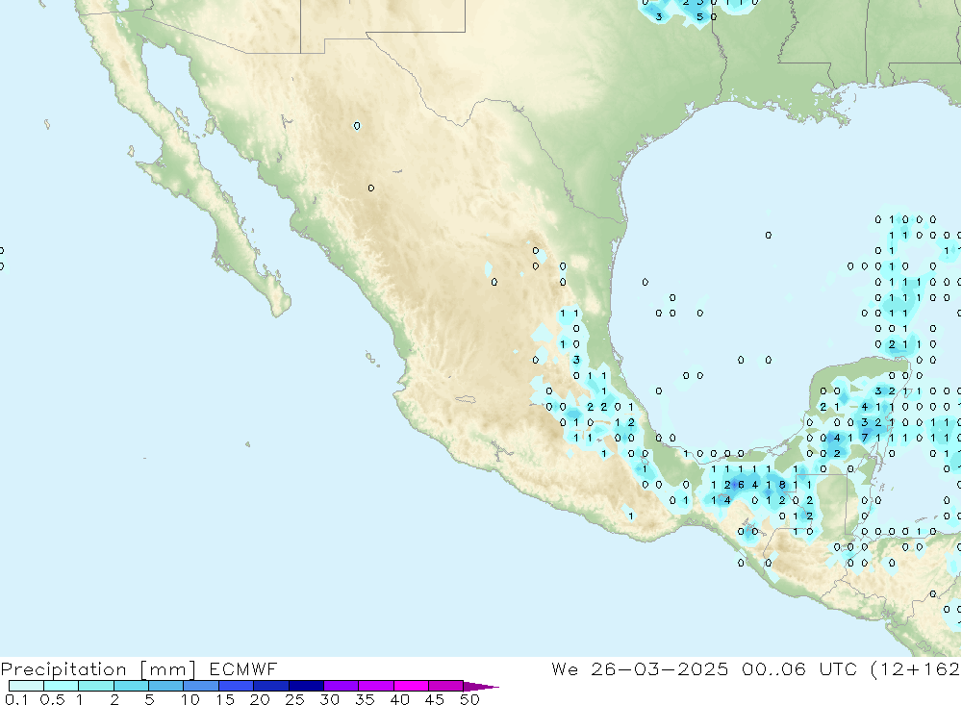The image size is (962, 705).
Task: Click the 50+ arrow tip of legend
Action: (x=482, y=687)
